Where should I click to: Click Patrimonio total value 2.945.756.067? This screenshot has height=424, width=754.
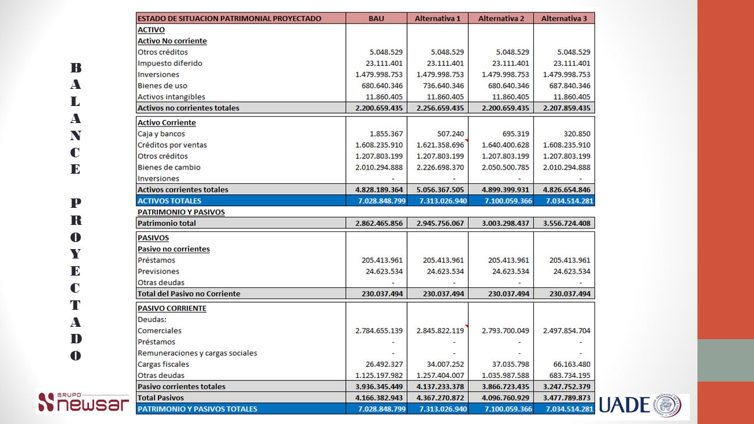440,223
